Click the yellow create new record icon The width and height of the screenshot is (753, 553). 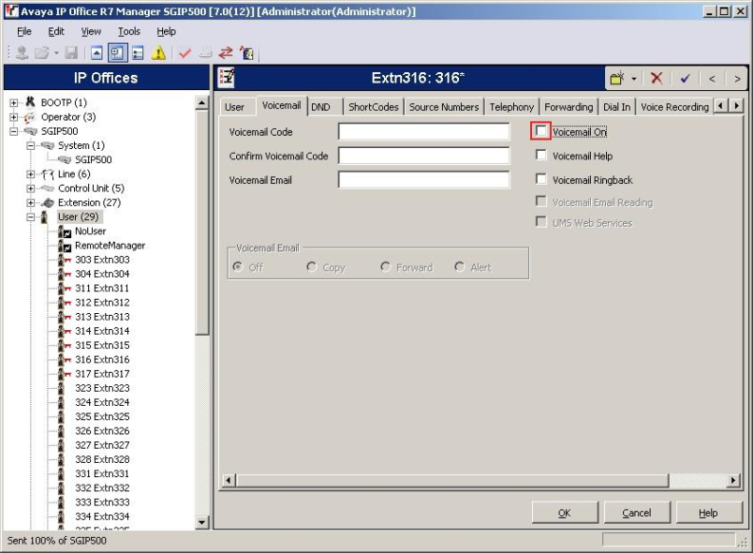point(617,78)
